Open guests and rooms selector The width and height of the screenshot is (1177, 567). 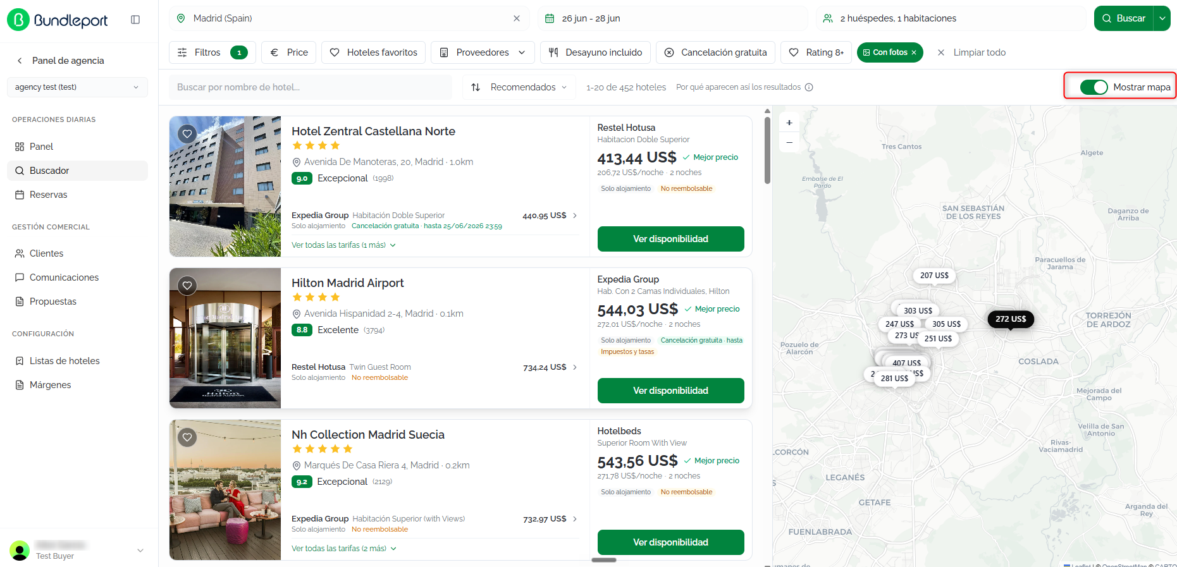(951, 18)
